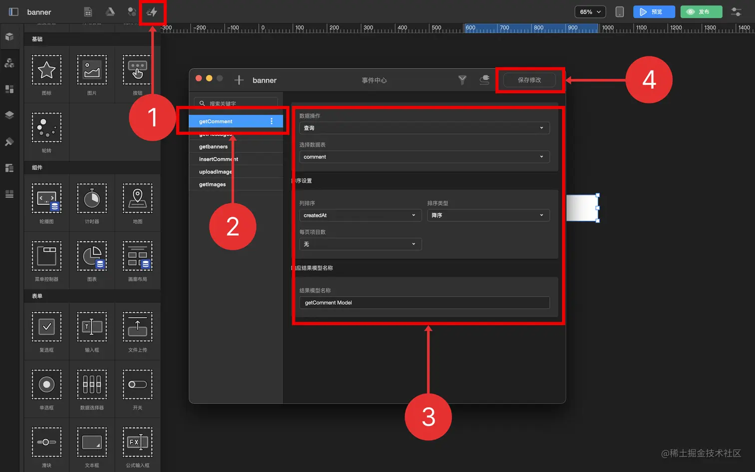Open 每页项目数 dropdown showing 无
The image size is (755, 472).
tap(361, 244)
